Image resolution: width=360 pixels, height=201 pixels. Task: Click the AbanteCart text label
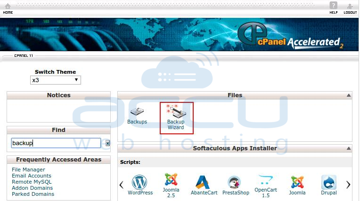(204, 193)
